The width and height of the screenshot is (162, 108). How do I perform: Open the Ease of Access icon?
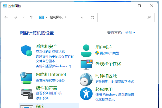coord(86,94)
